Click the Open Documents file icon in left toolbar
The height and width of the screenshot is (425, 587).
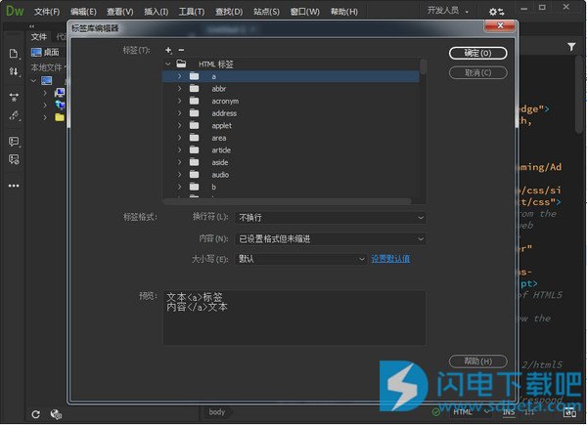pyautogui.click(x=14, y=53)
